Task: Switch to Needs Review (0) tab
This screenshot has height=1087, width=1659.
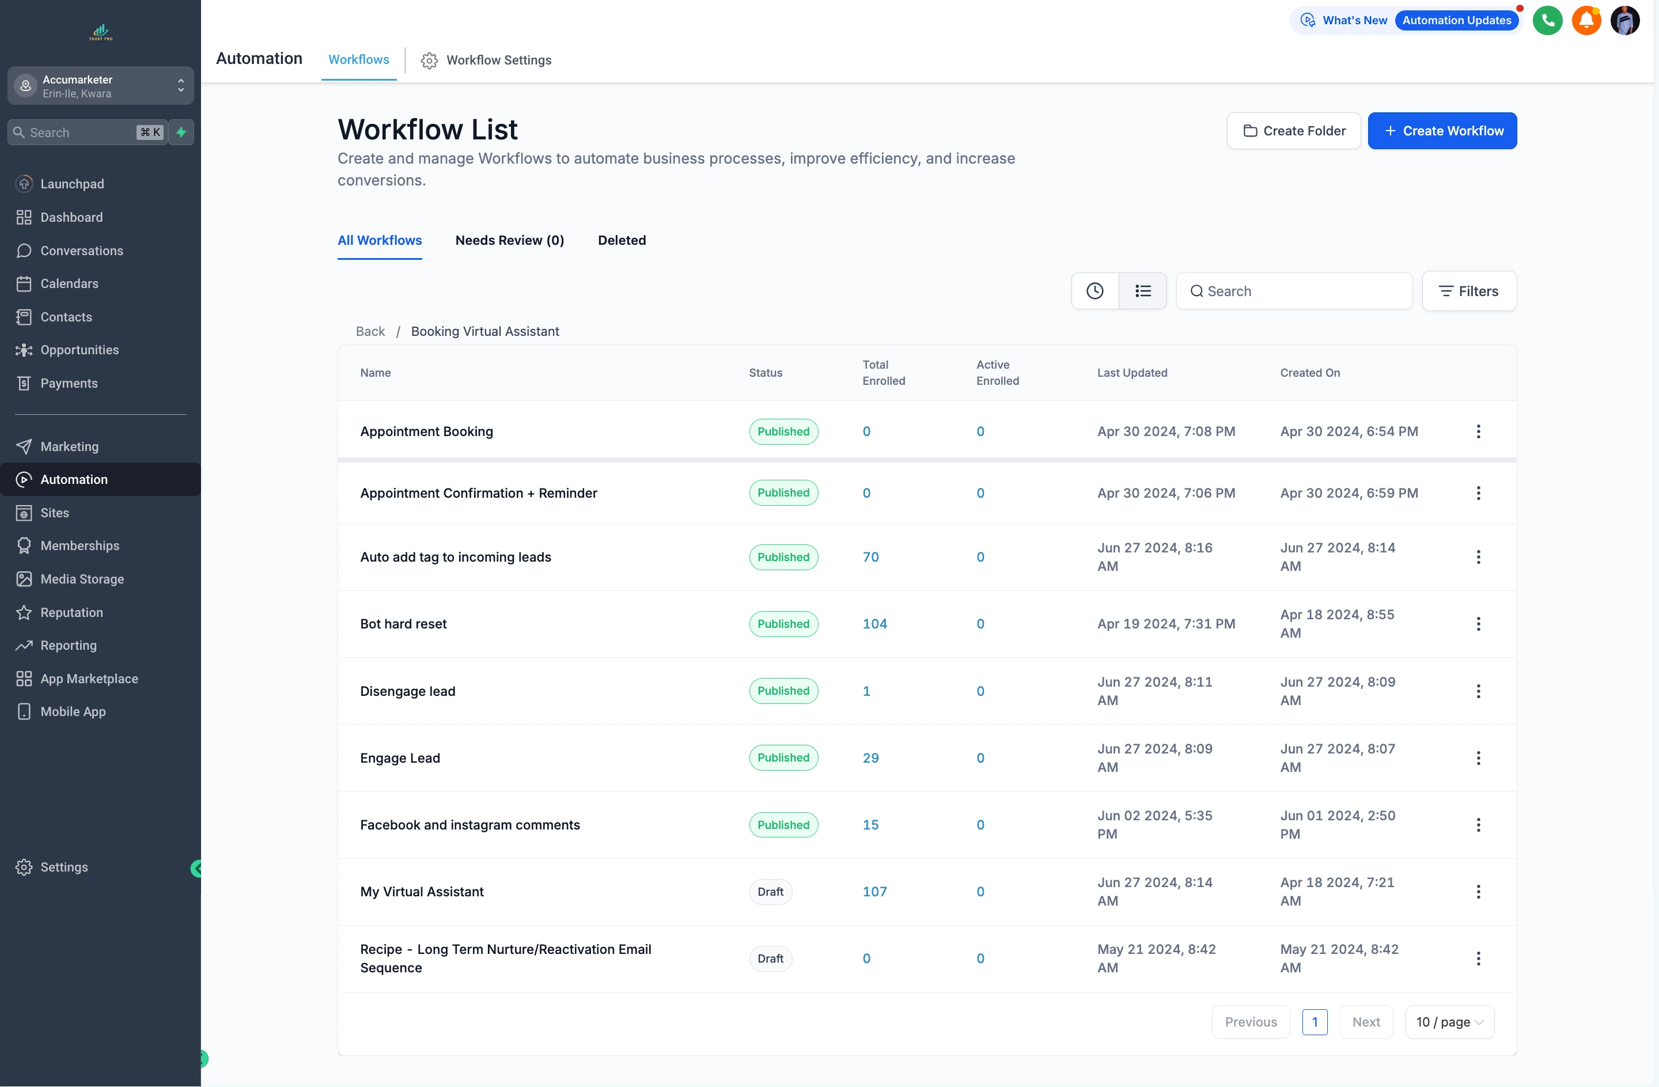Action: pos(510,240)
